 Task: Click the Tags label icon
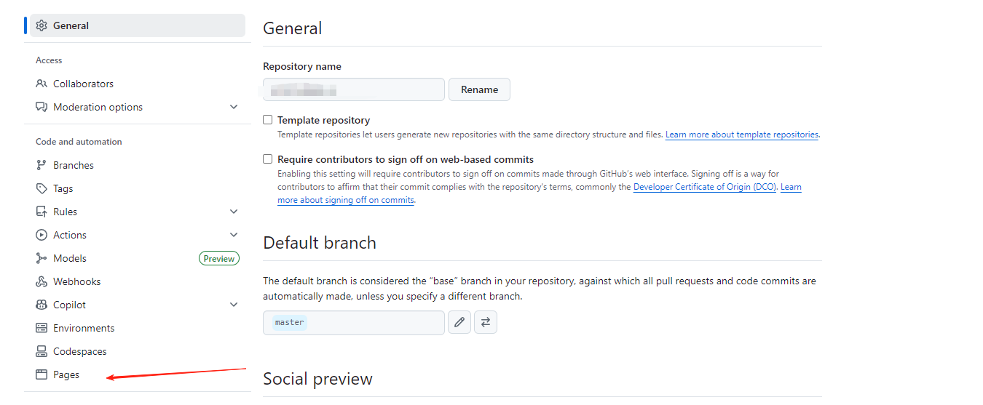point(42,188)
